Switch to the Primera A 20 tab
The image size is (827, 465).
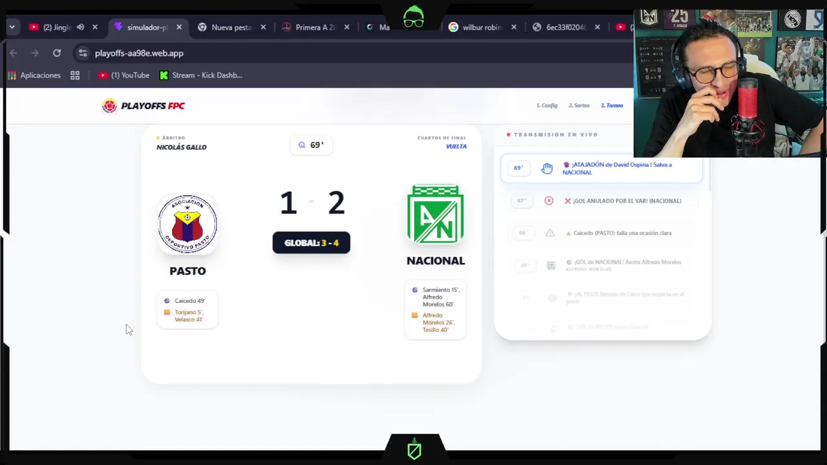pos(315,27)
